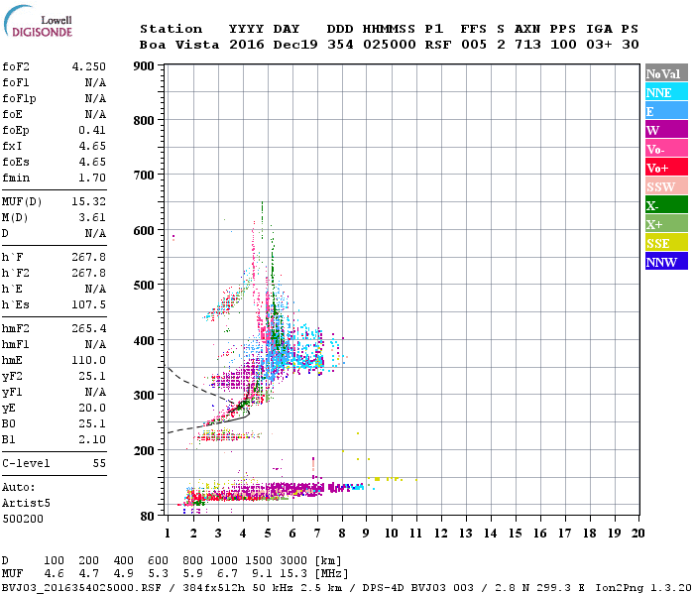Click the yE value 20.0
The image size is (694, 595).
pos(92,408)
